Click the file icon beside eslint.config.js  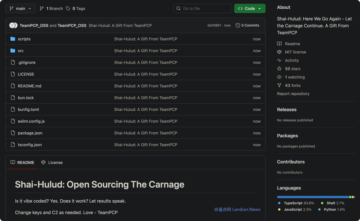click(13, 121)
